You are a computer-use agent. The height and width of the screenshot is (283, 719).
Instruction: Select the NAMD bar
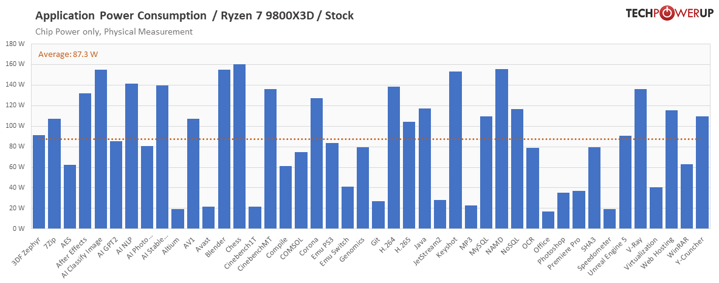pos(502,148)
